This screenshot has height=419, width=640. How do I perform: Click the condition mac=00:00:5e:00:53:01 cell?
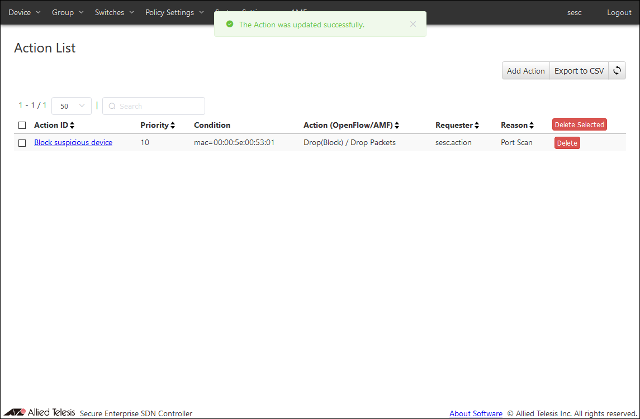point(234,142)
